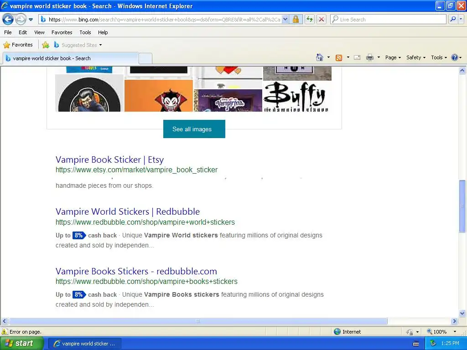This screenshot has width=467, height=350.
Task: Click the magnifier search button
Action: pyautogui.click(x=453, y=20)
